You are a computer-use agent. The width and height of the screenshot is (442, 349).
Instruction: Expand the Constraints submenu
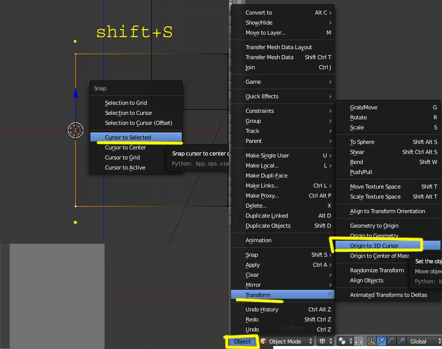pos(283,111)
